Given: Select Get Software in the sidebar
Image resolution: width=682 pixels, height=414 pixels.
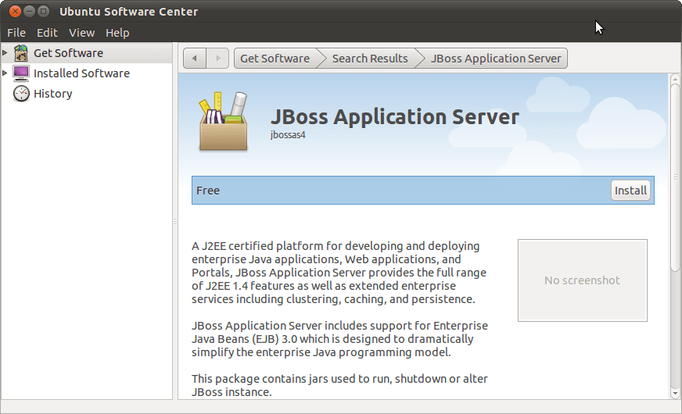Looking at the screenshot, I should point(87,53).
